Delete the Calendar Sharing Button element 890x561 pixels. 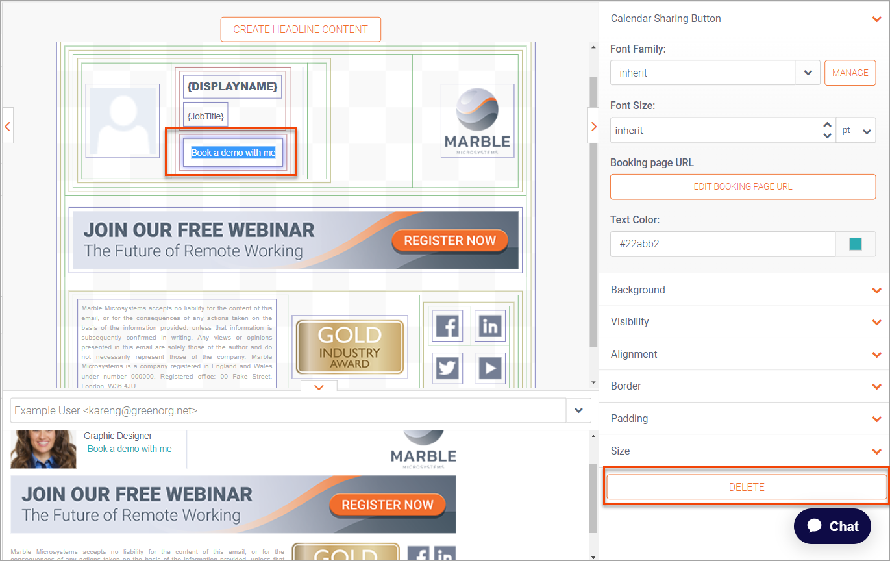pos(747,487)
